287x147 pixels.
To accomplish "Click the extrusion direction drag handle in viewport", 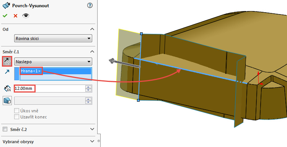I will 112,61.
